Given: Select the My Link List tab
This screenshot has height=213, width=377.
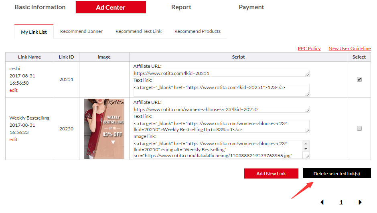Looking at the screenshot, I should click(34, 32).
